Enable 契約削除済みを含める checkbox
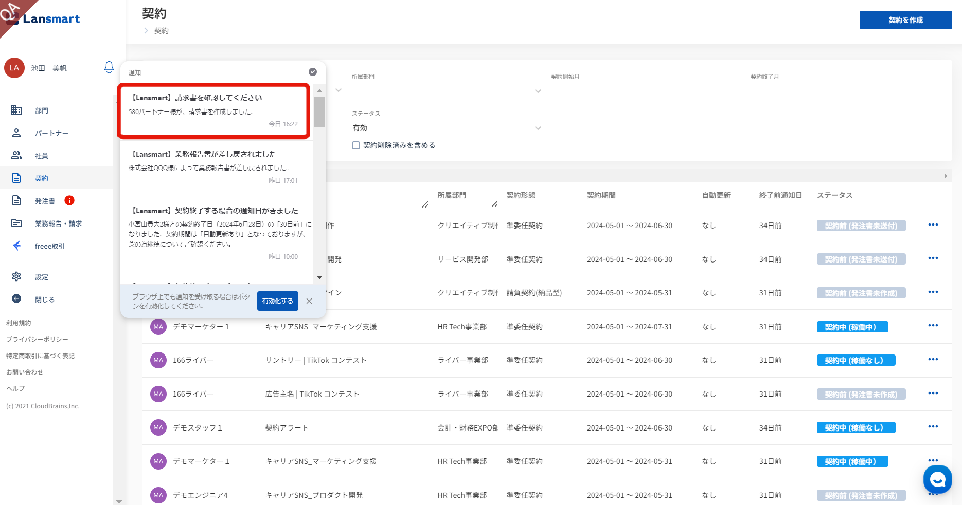 click(x=356, y=145)
